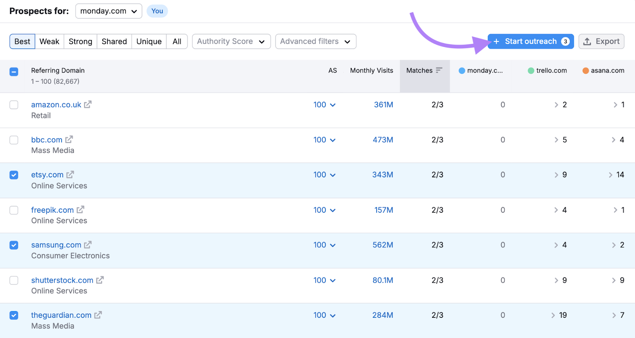
Task: Expand Authority Score 100 for theguardian.com
Action: point(324,315)
